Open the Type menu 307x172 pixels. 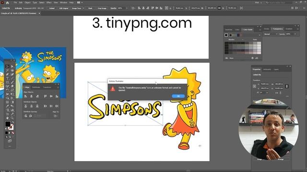point(35,2)
